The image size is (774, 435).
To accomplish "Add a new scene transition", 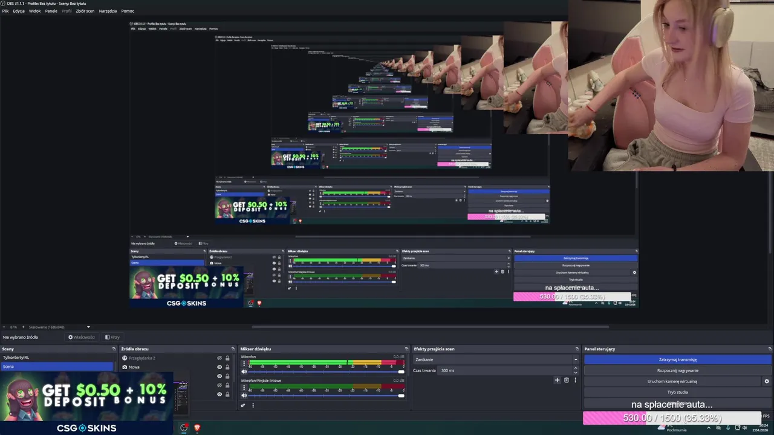I will (x=557, y=380).
